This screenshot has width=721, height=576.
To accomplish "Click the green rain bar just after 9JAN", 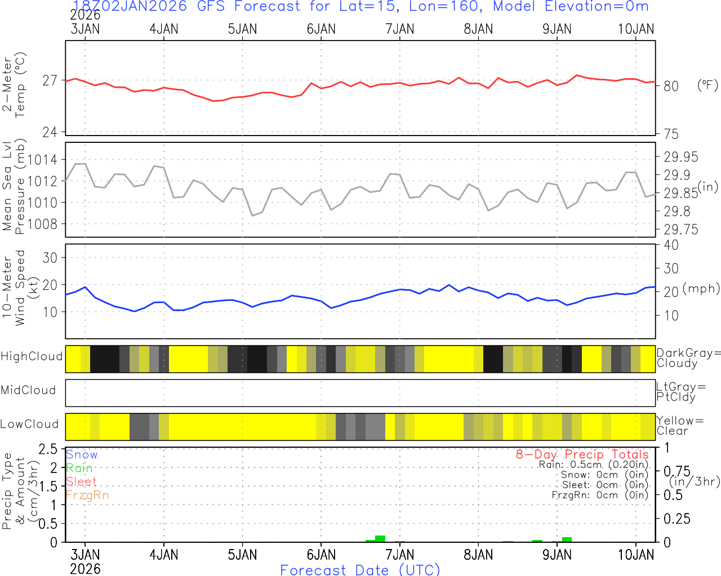I will click(567, 539).
